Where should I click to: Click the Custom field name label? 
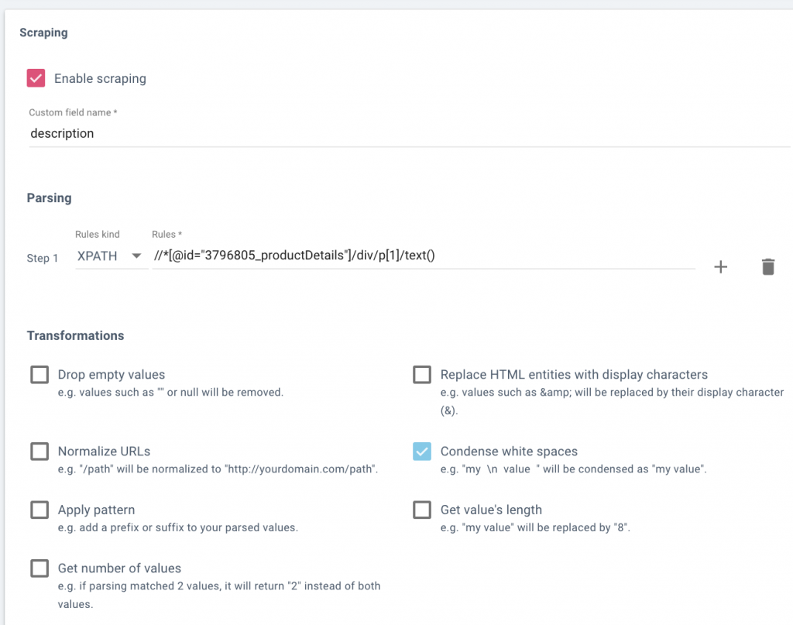pos(73,112)
